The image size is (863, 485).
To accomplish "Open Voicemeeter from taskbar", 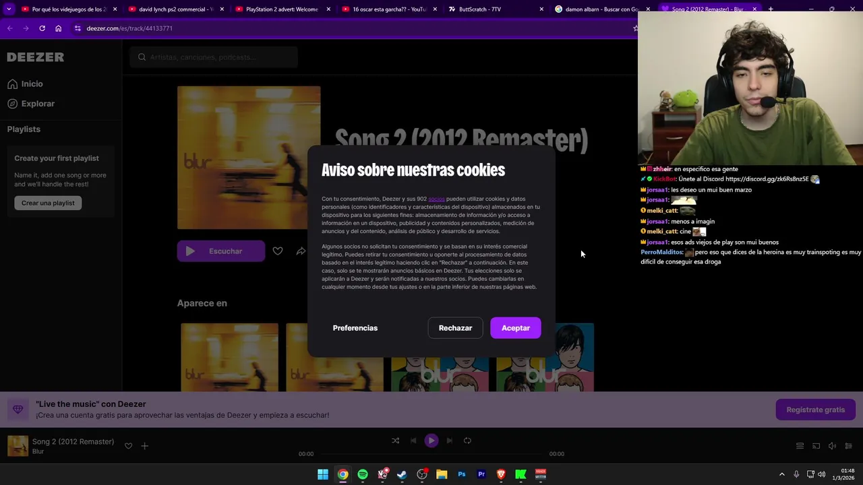I will [x=541, y=474].
